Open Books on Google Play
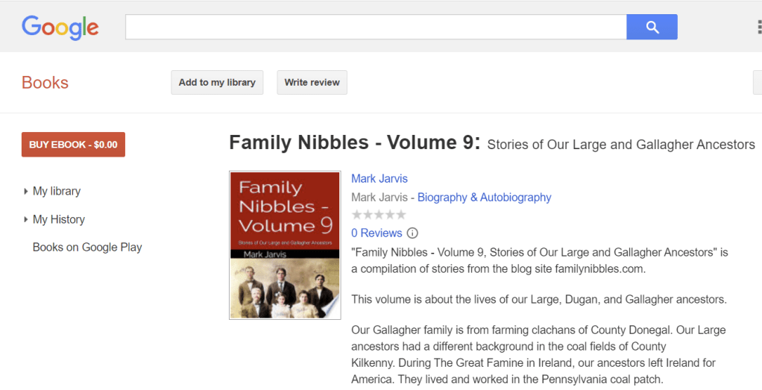This screenshot has width=762, height=390. click(x=87, y=248)
